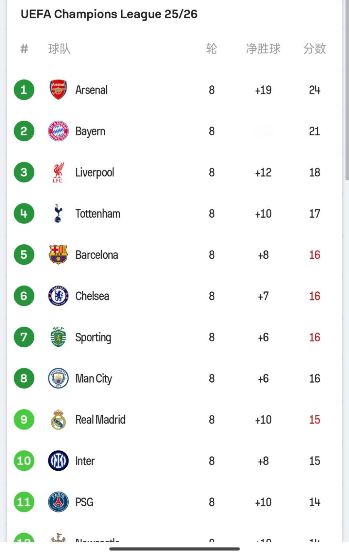
Task: Tap rank 10 green position badge
Action: [24, 461]
